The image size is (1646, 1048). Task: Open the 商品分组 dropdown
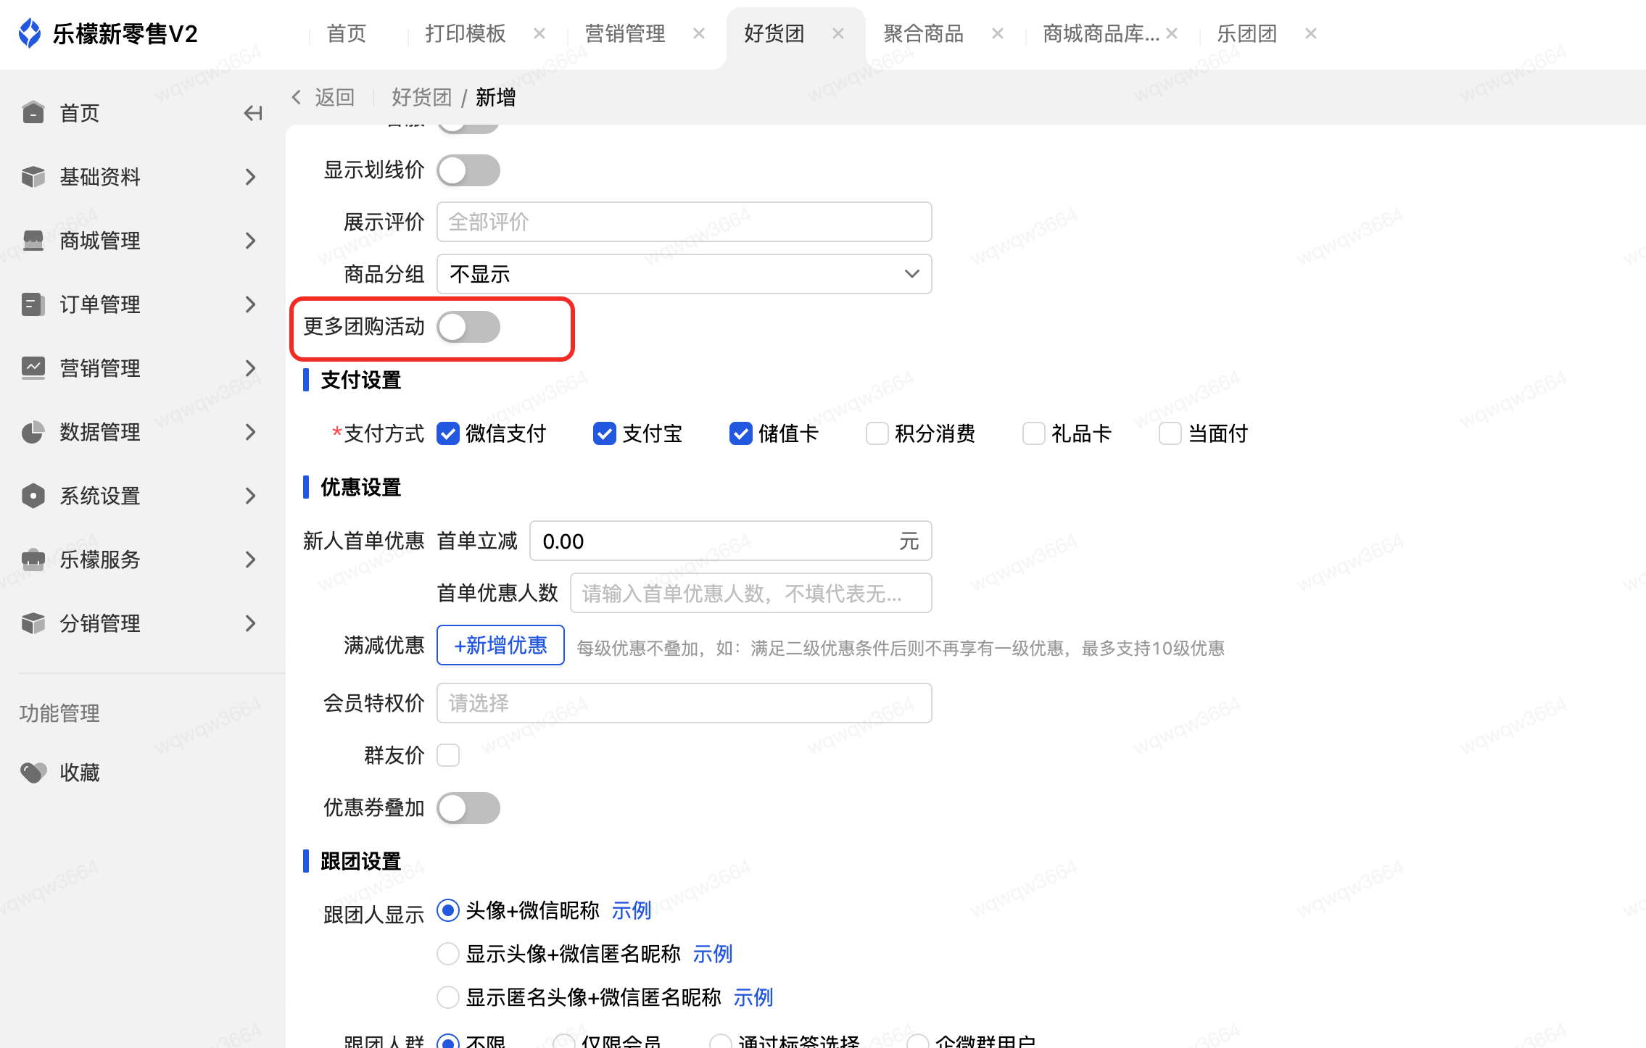tap(684, 274)
